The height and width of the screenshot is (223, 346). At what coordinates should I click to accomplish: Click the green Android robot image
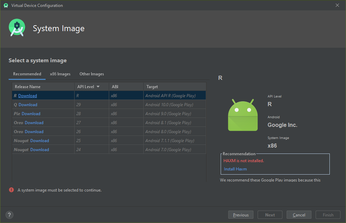coord(243,115)
